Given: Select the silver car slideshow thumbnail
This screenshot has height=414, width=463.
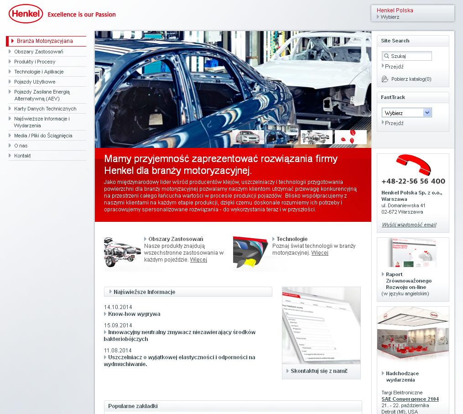Looking at the screenshot, I should (x=248, y=137).
